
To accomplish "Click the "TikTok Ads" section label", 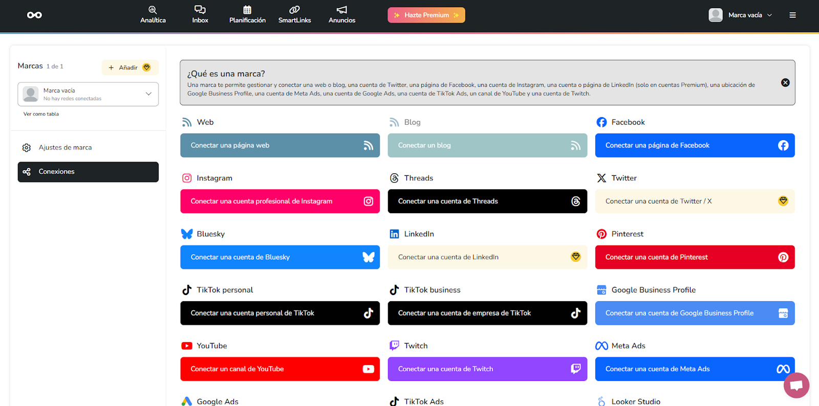I will pos(424,401).
